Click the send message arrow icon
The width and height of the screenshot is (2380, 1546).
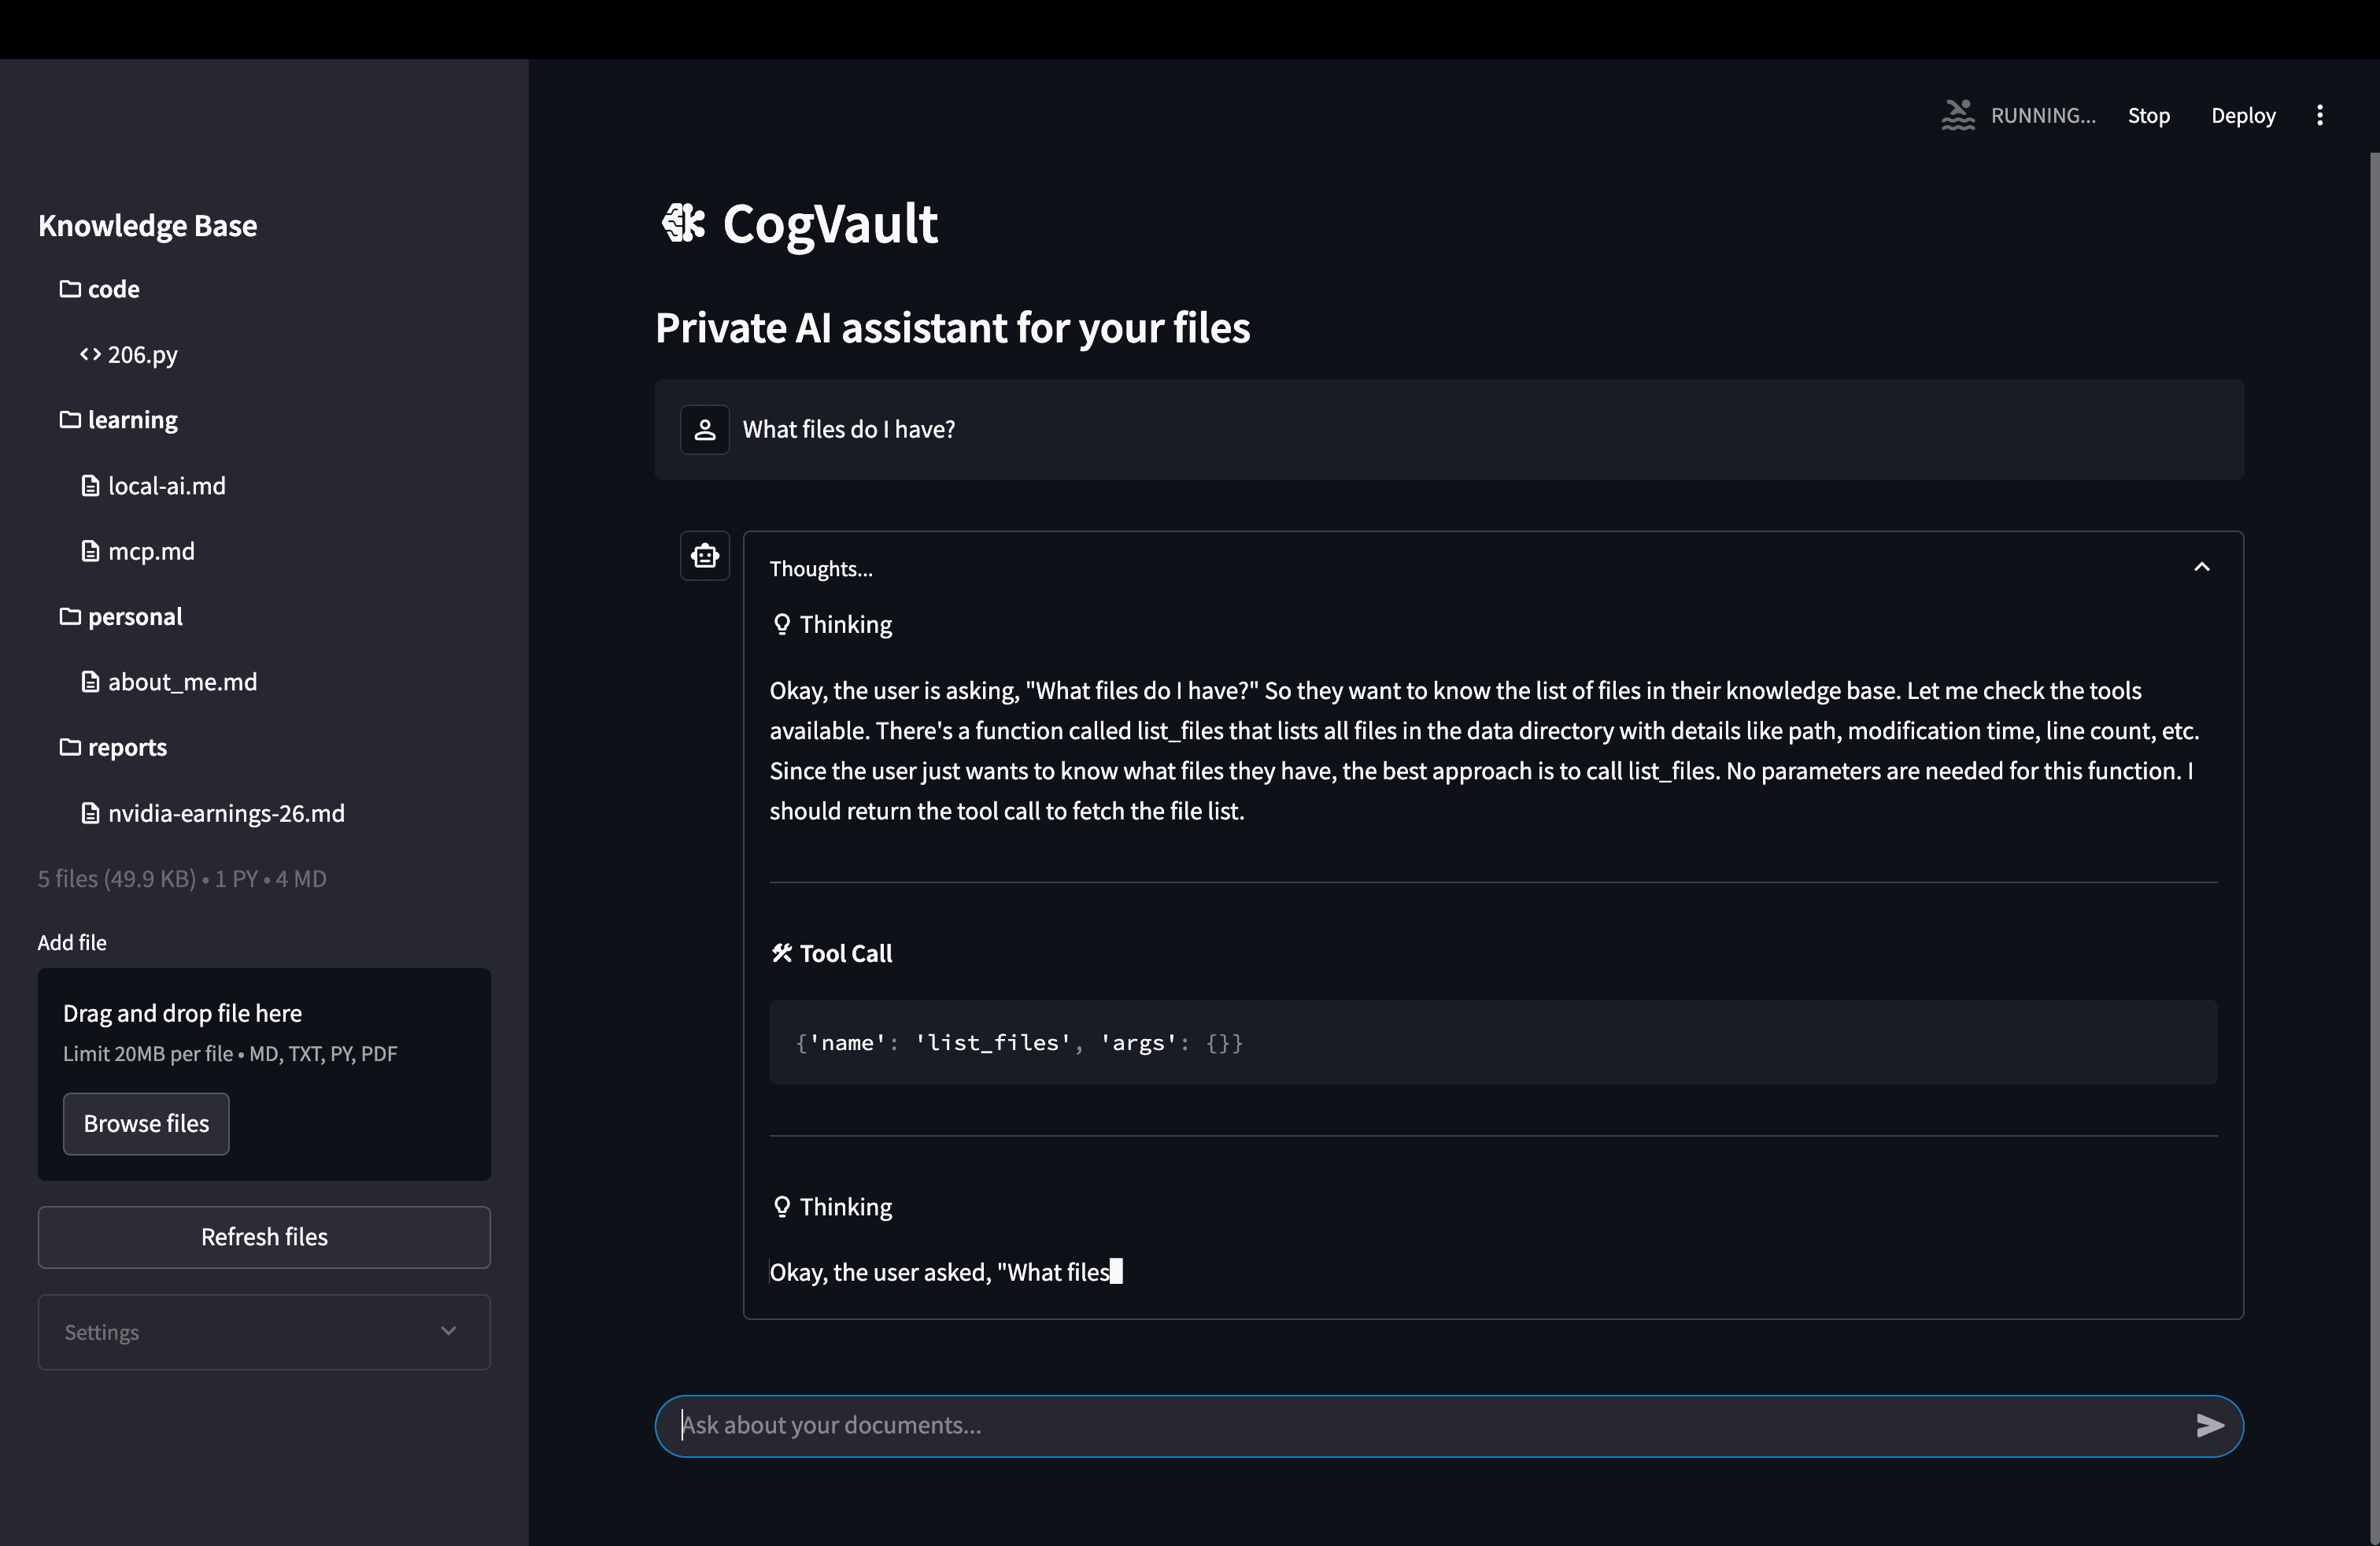(x=2211, y=1426)
